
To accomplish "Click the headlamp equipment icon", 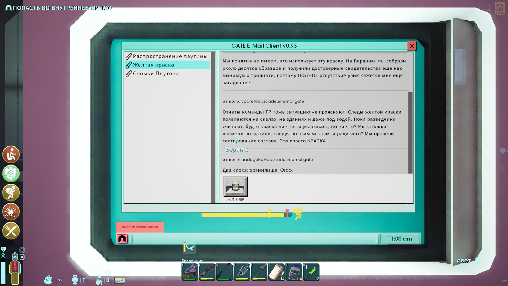I will 190,248.
